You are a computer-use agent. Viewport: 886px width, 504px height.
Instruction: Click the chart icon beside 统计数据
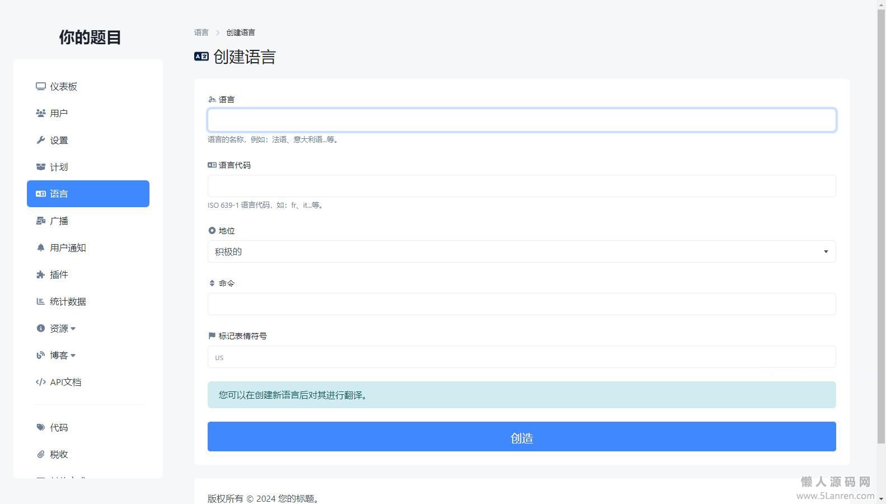point(40,301)
